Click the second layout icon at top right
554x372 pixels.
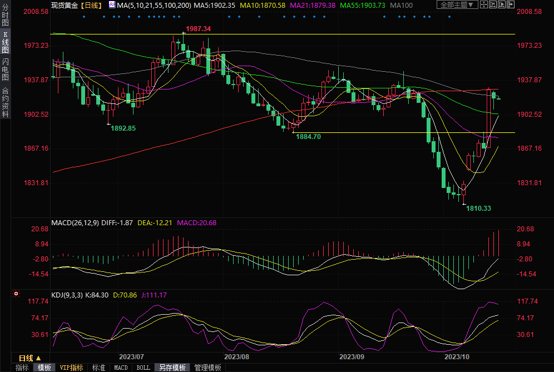pyautogui.click(x=492, y=5)
